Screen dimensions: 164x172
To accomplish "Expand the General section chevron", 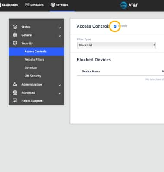I will point(60,36).
